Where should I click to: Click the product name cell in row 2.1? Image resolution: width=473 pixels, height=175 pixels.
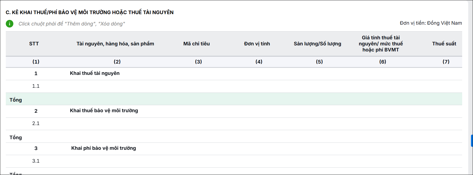click(117, 124)
